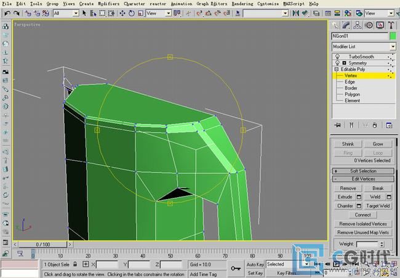Collapse the Editable Poly tree
This screenshot has width=400, height=278.
[x=336, y=69]
